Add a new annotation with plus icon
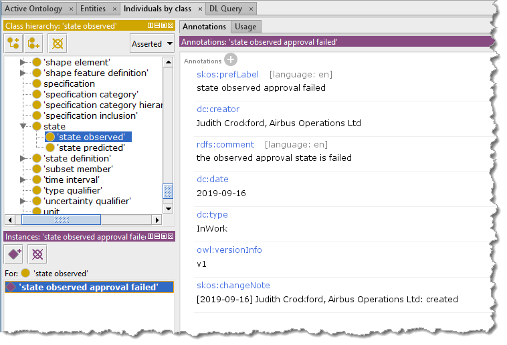This screenshot has width=507, height=345. (x=231, y=60)
